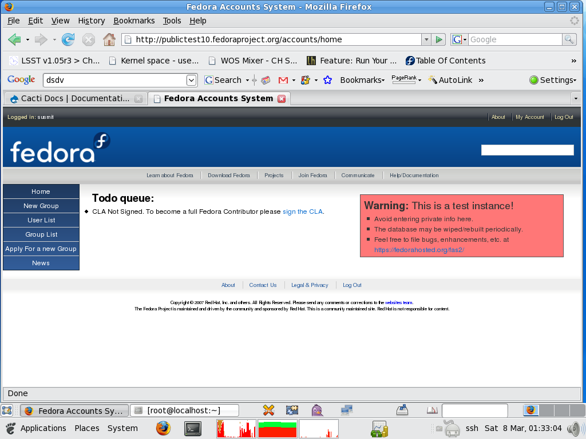Switch to the Cacti Docs tab

pyautogui.click(x=75, y=98)
